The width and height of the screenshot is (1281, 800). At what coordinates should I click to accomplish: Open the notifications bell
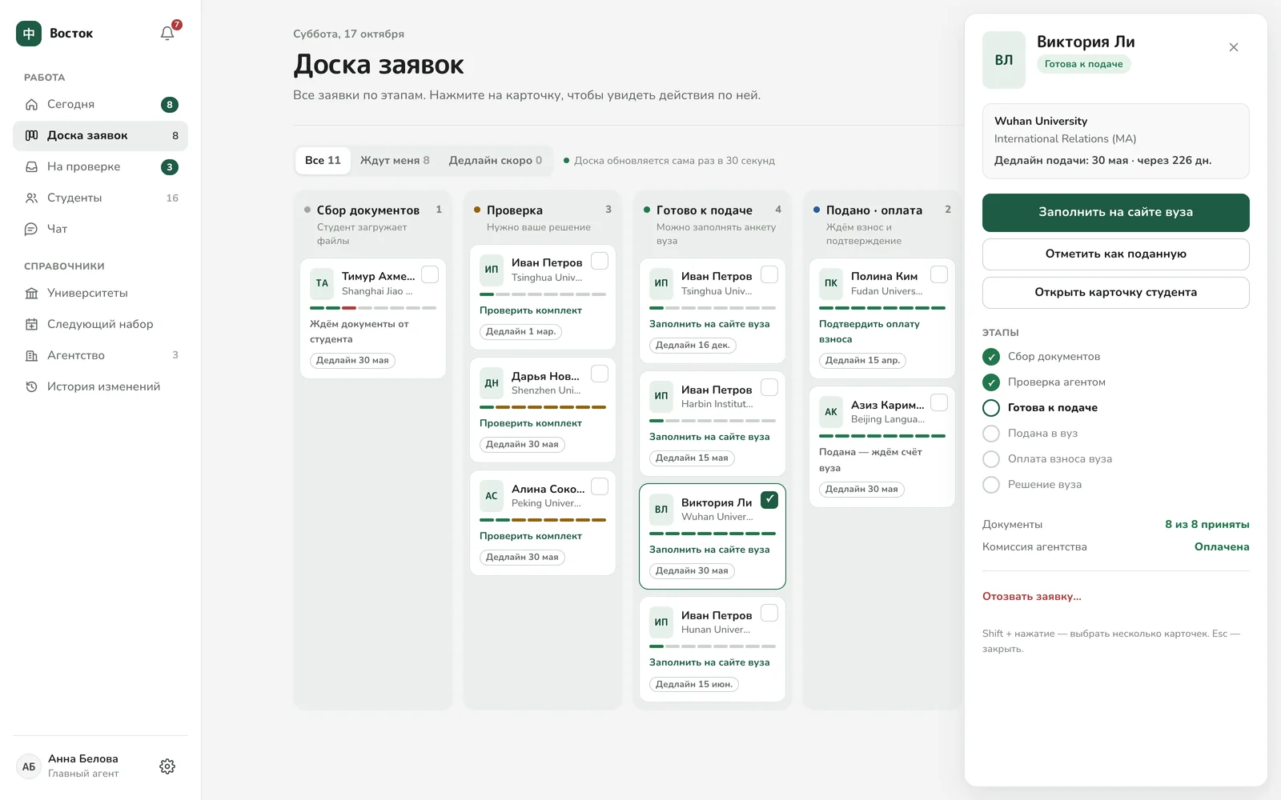coord(167,33)
